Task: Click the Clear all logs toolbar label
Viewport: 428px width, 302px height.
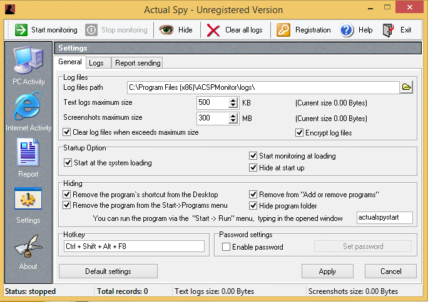Action: pos(244,30)
